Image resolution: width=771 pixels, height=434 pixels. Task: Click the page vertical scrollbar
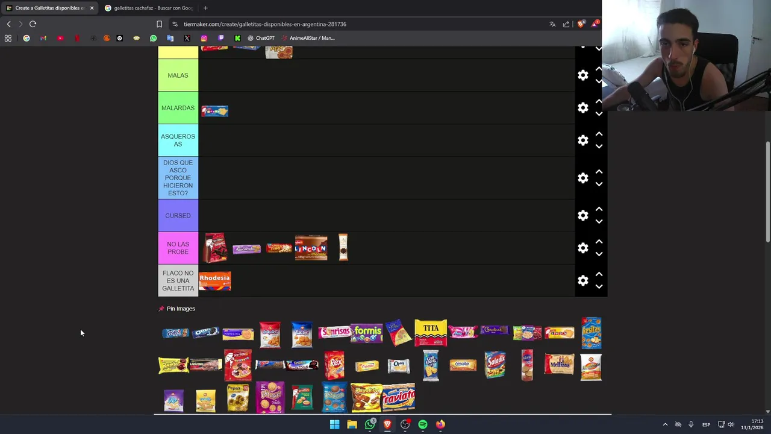[x=767, y=193]
